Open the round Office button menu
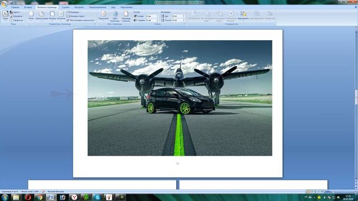This screenshot has height=201, width=358. [x=4, y=4]
